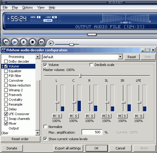The image size is (157, 153).
Task: Enable the Normalize checkbox
Action: (x=45, y=126)
